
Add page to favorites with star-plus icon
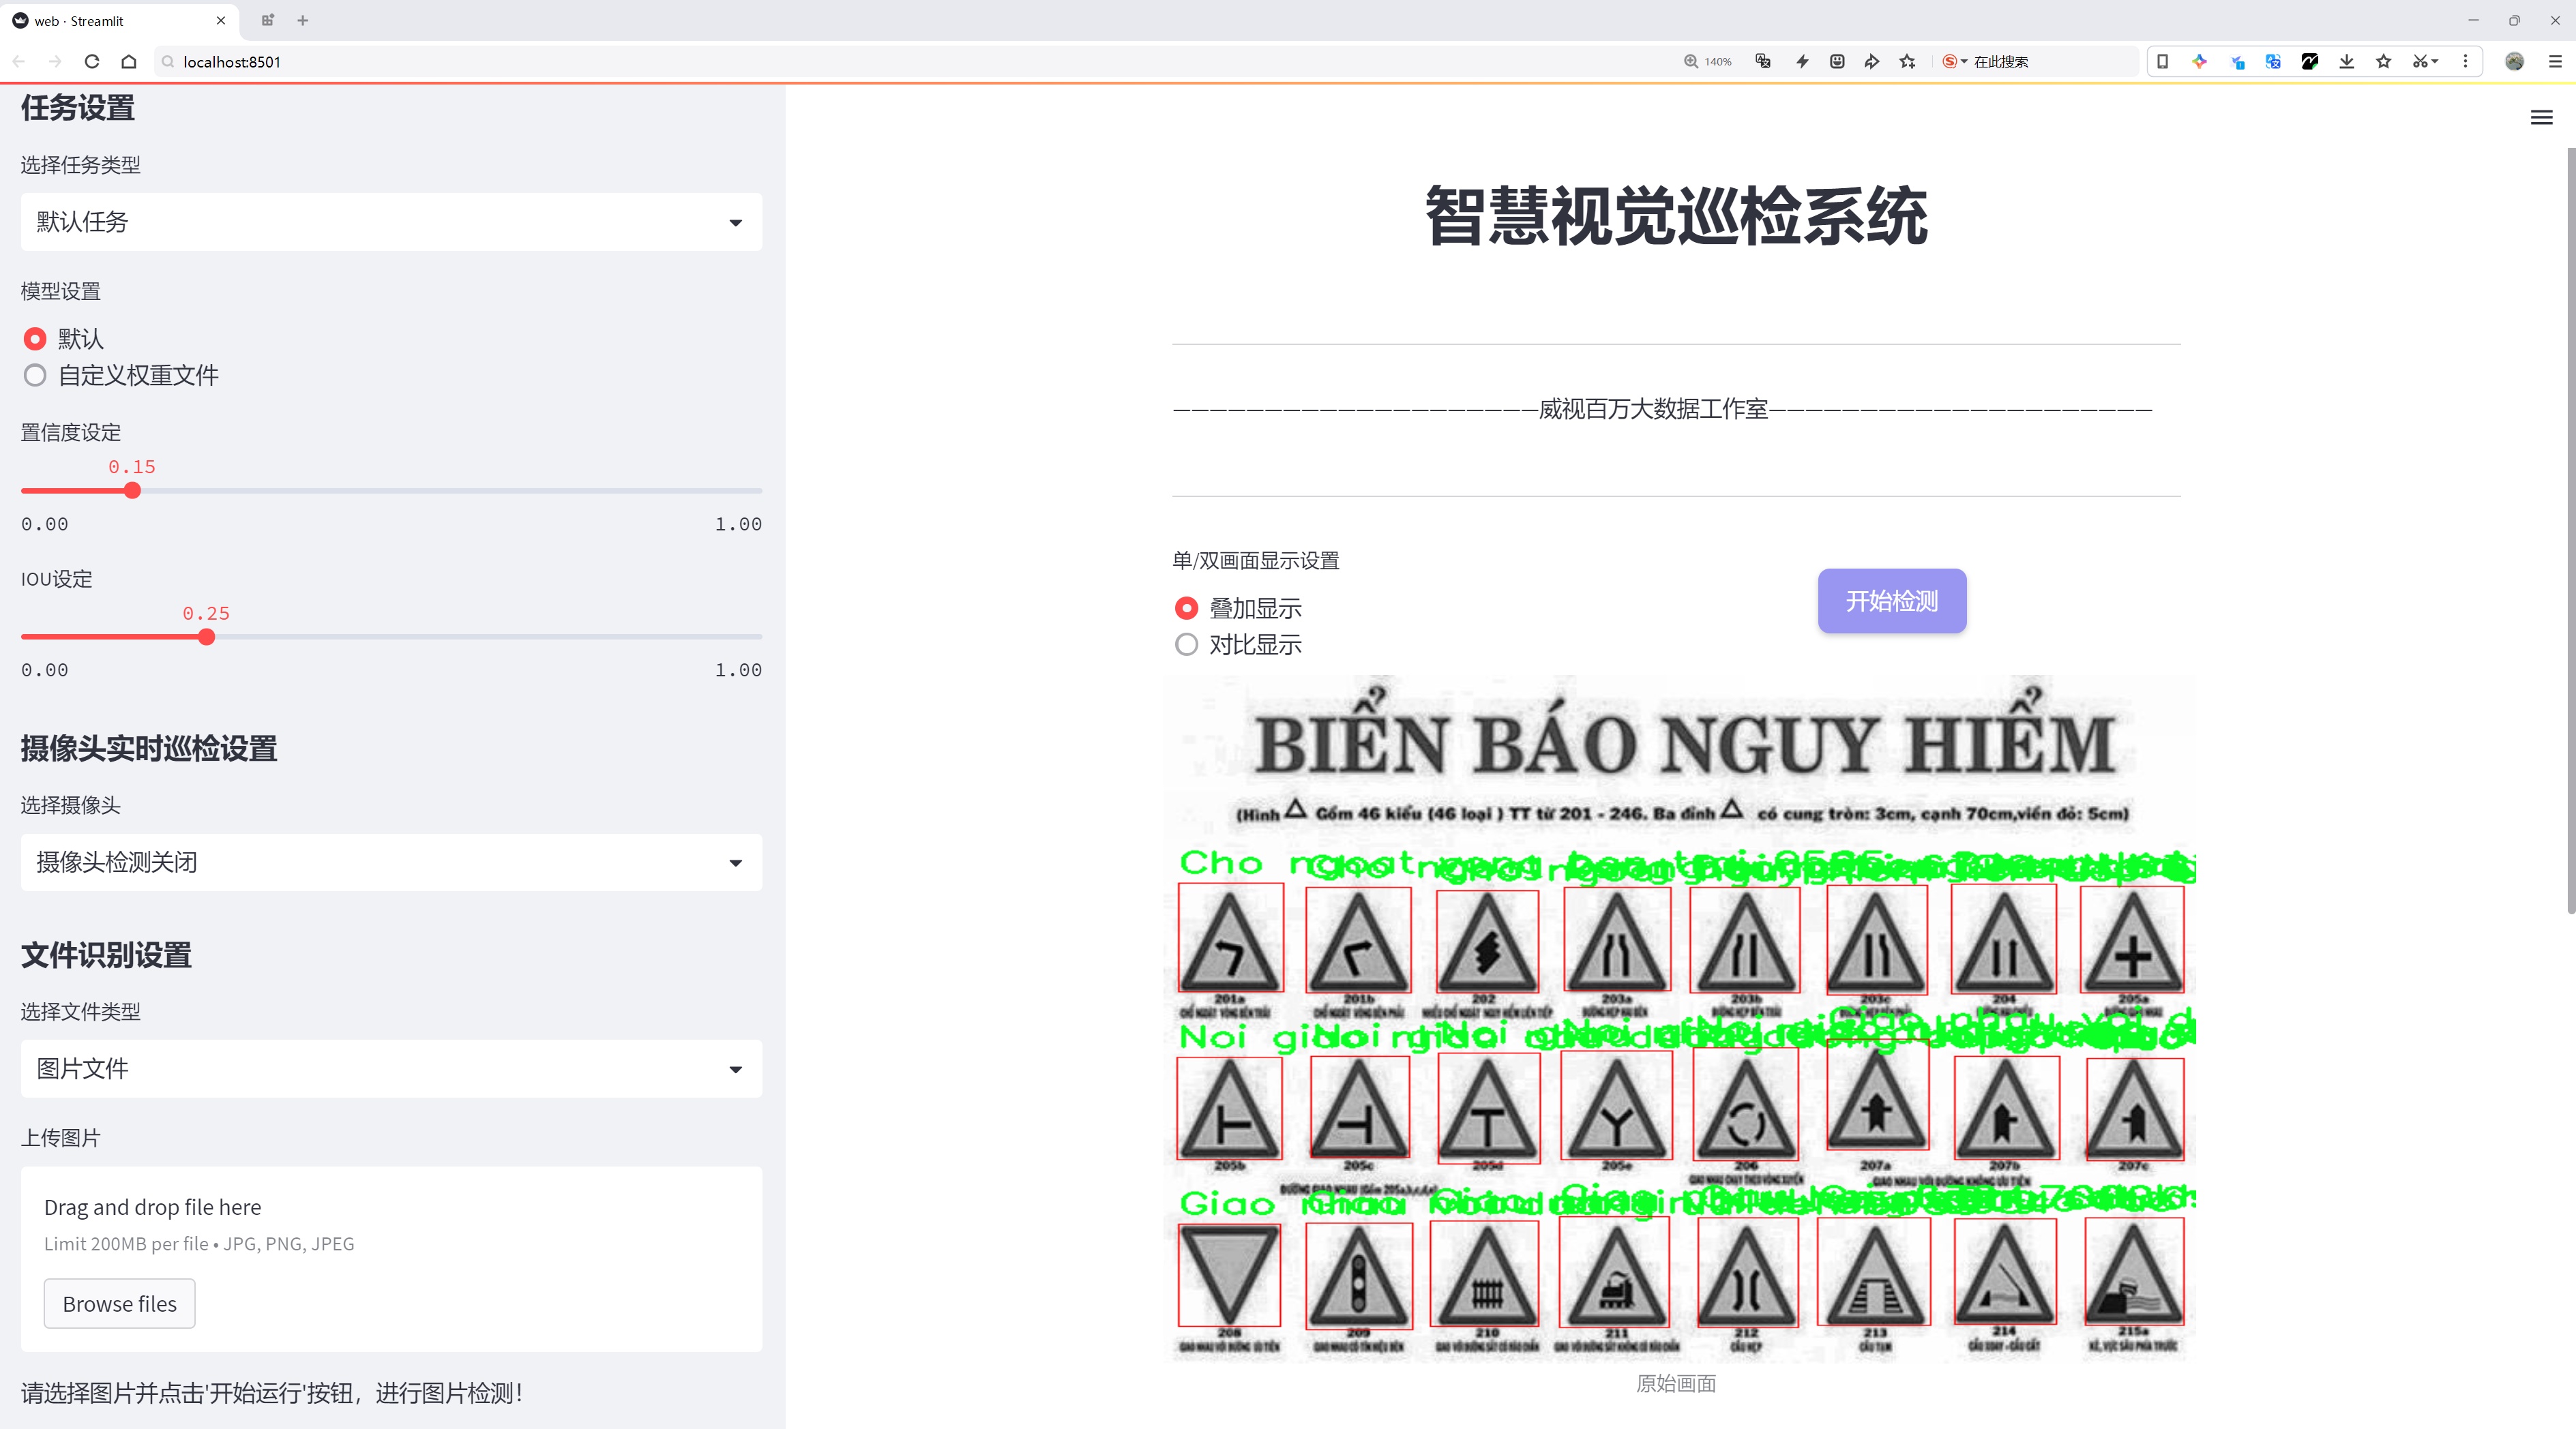tap(1908, 62)
